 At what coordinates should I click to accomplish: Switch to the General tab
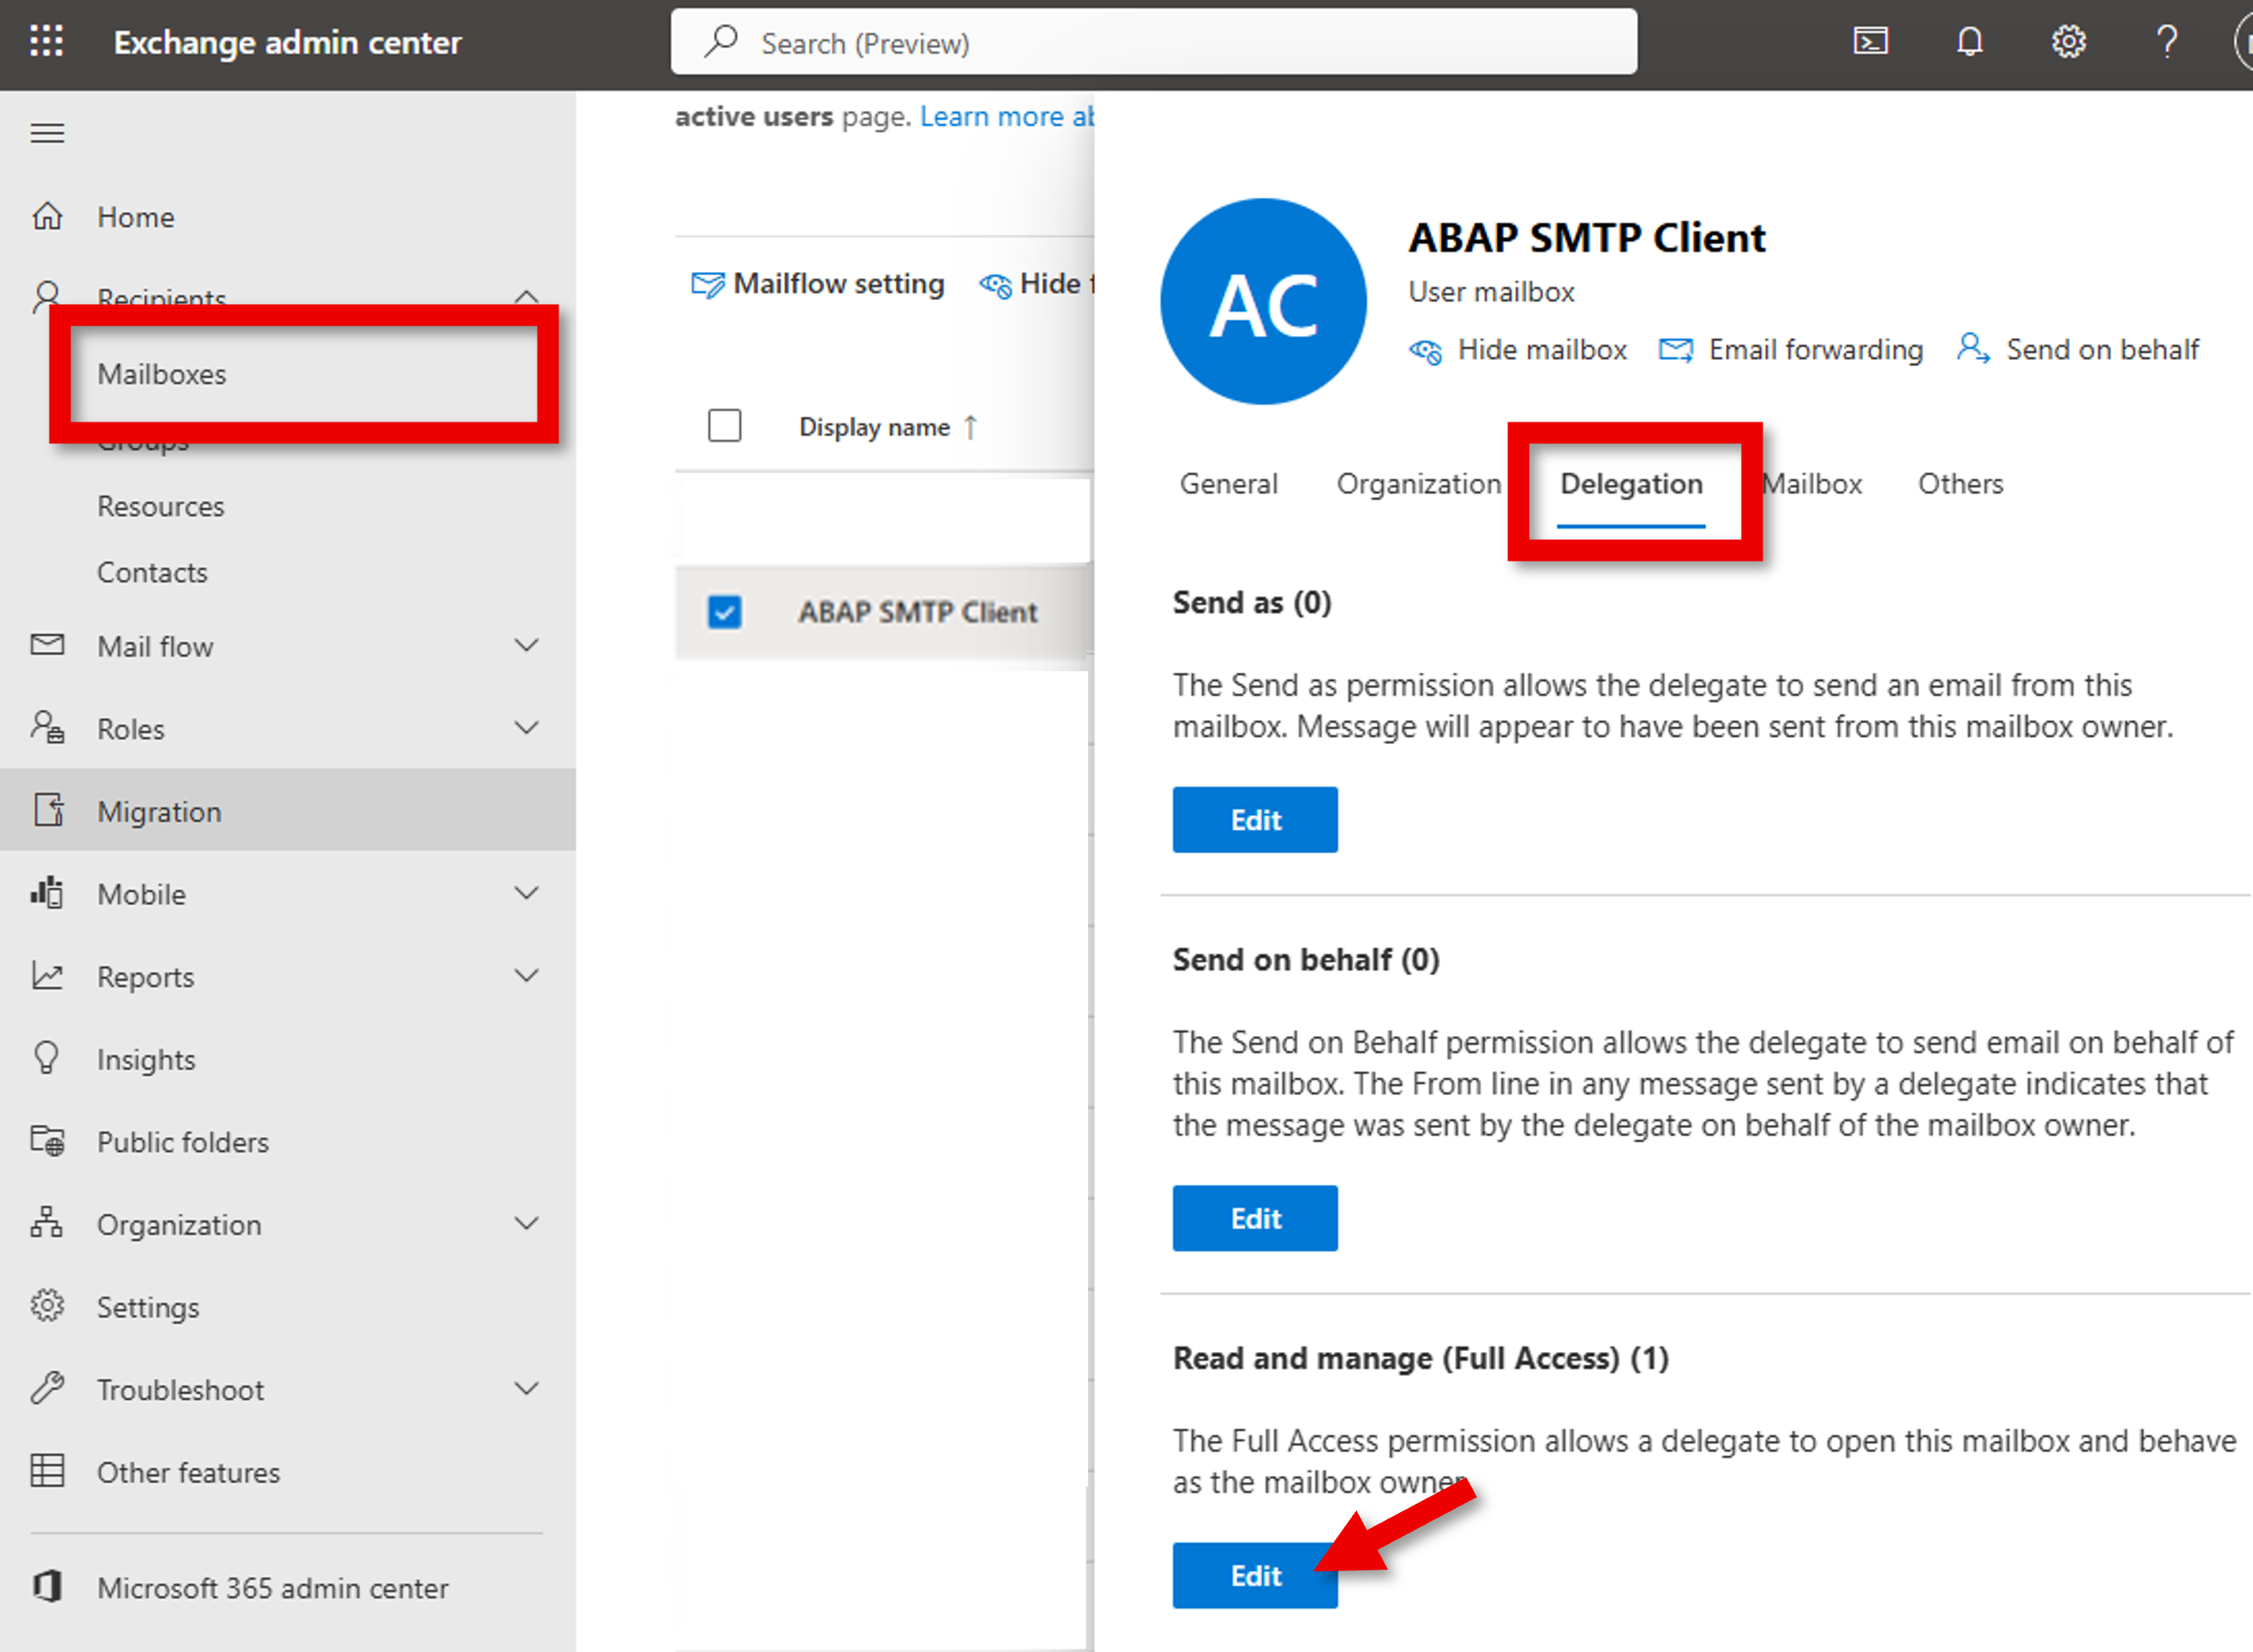coord(1228,484)
